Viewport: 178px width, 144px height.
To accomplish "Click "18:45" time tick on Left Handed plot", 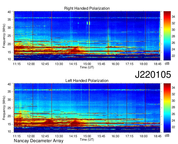I will (x=158, y=136).
